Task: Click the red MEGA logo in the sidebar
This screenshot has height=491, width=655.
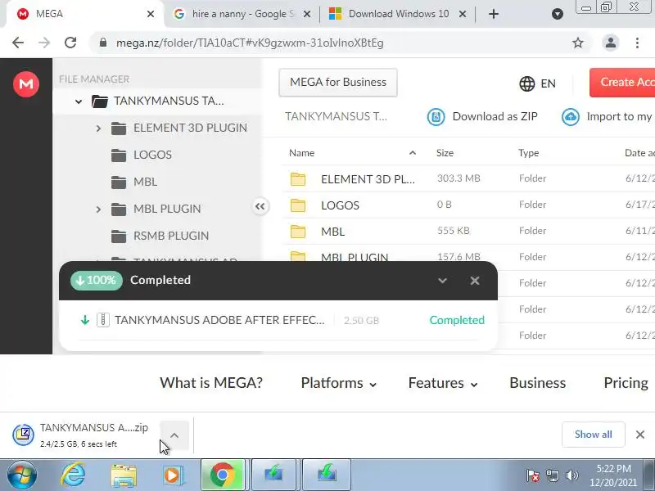Action: click(x=26, y=84)
